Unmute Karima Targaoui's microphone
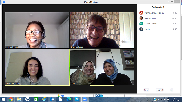 173,24
